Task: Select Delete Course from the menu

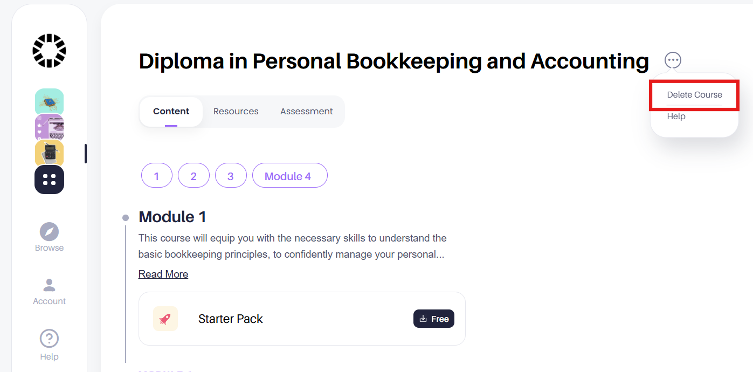Action: click(x=694, y=95)
